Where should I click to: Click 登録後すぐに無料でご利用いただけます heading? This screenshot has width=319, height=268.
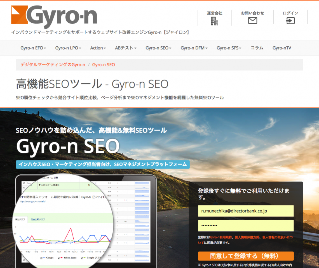(x=243, y=194)
